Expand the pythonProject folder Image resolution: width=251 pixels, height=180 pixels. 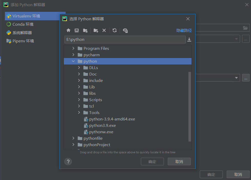pos(73,145)
